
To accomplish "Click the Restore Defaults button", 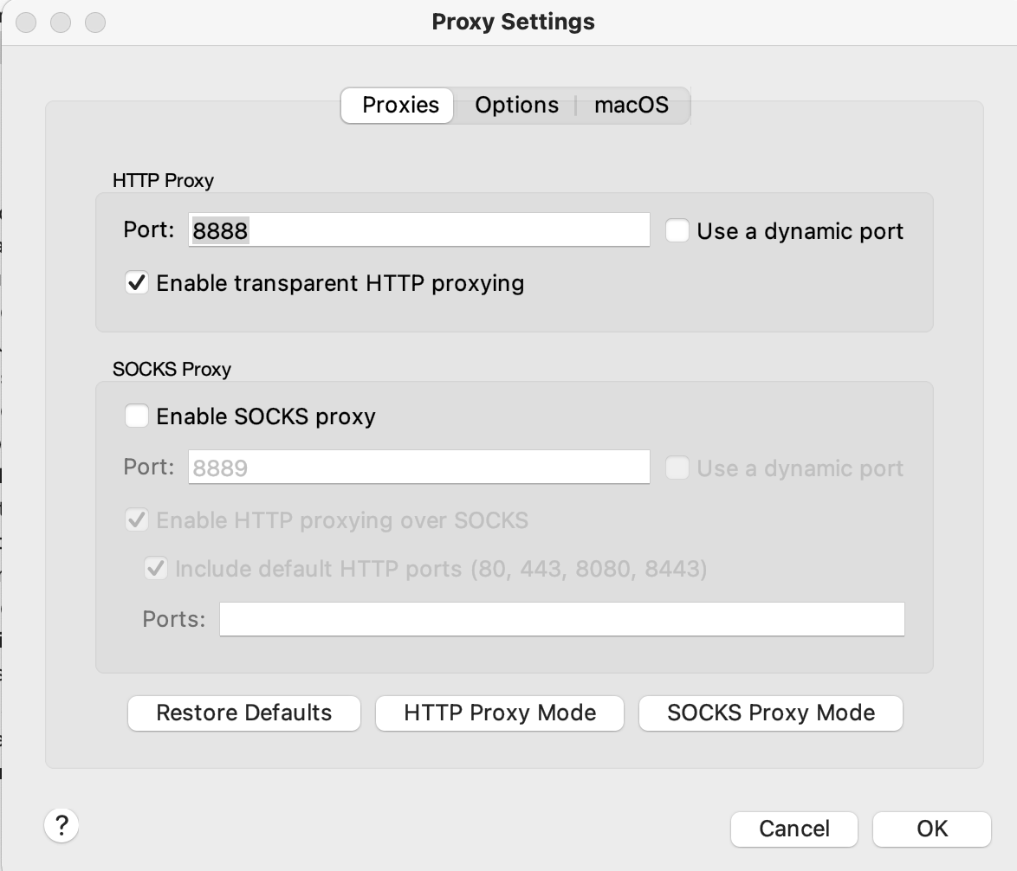I will point(244,713).
